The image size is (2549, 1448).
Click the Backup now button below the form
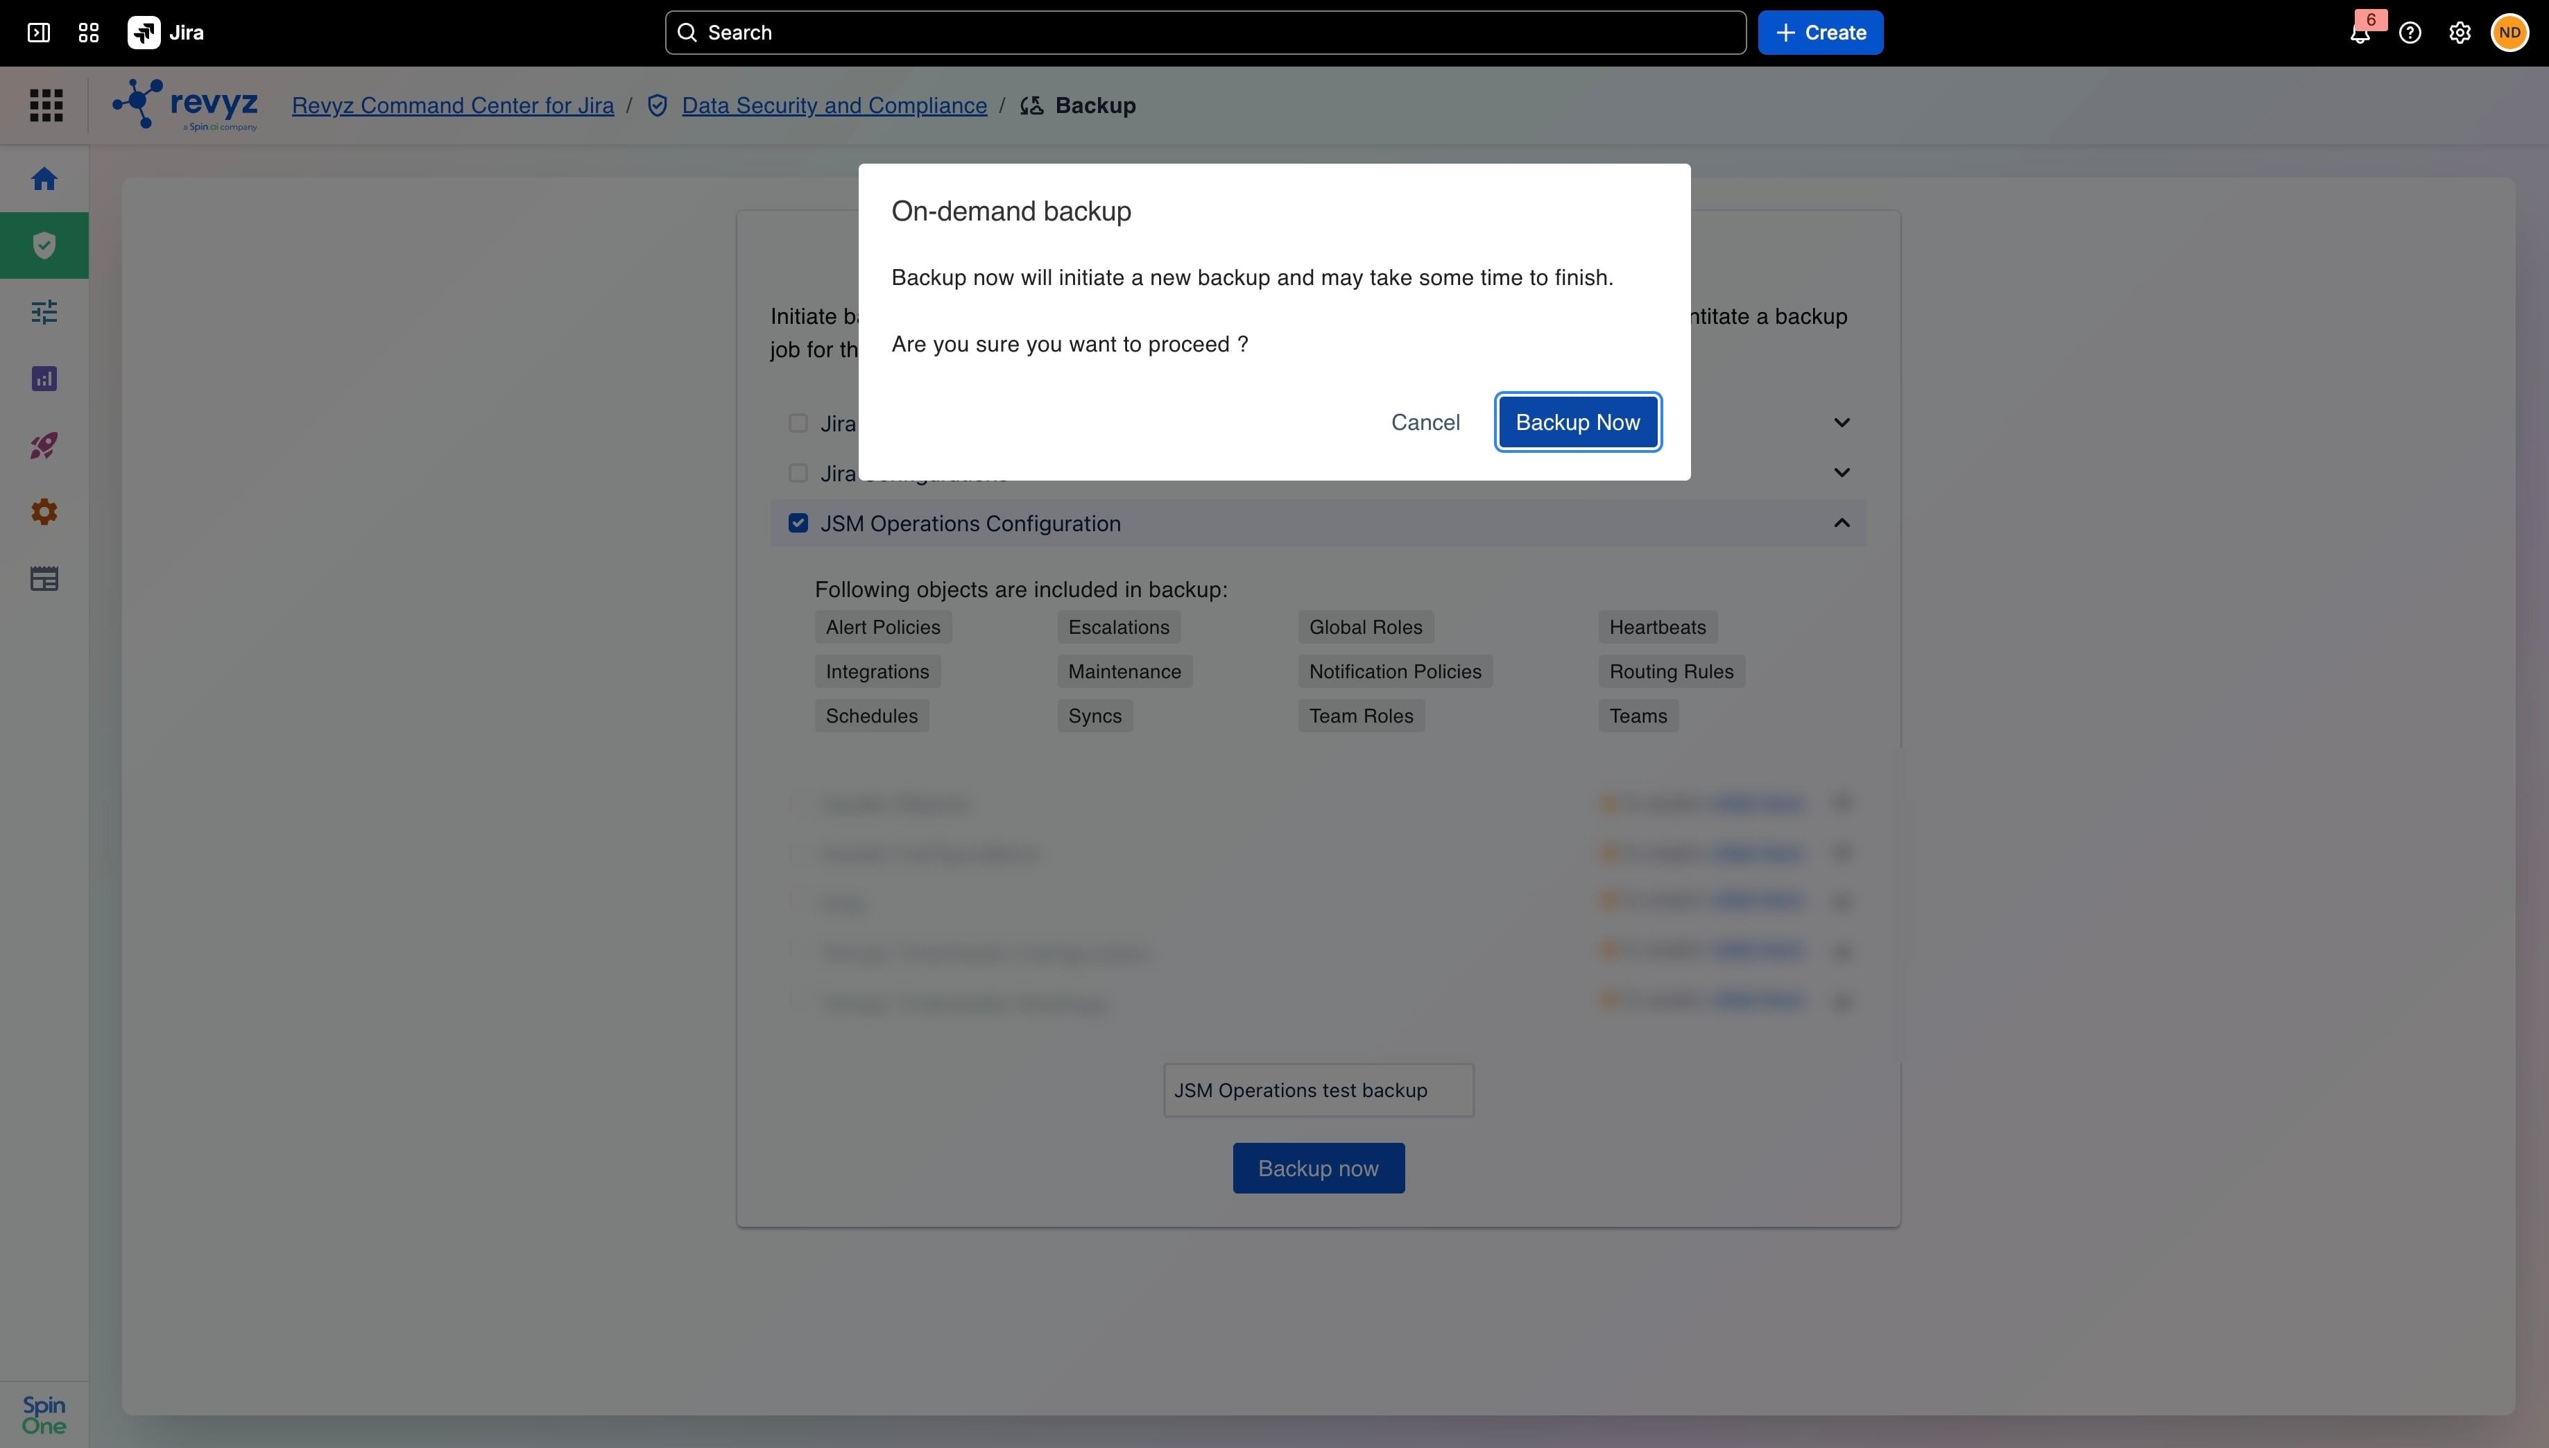1318,1169
